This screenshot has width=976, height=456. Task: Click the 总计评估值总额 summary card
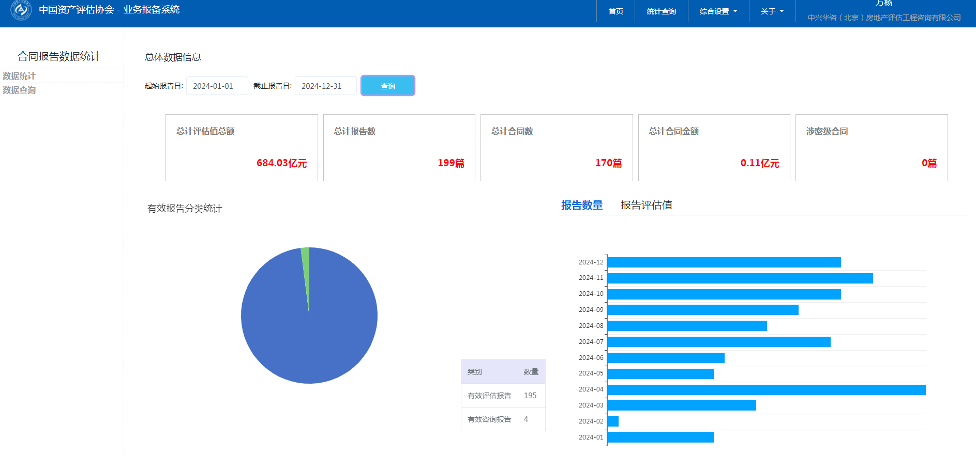point(242,148)
